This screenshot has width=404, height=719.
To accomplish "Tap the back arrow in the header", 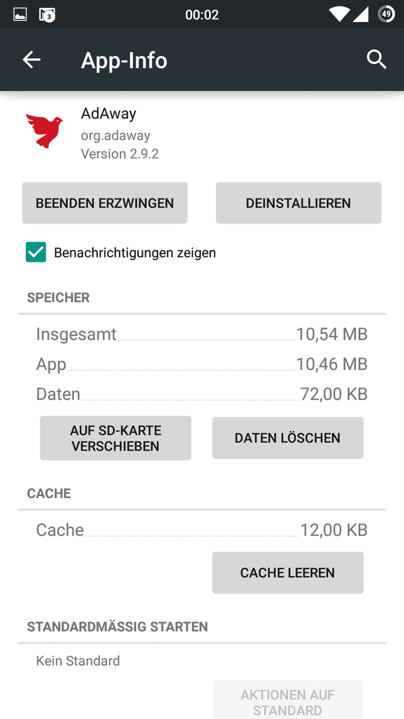I will [32, 60].
